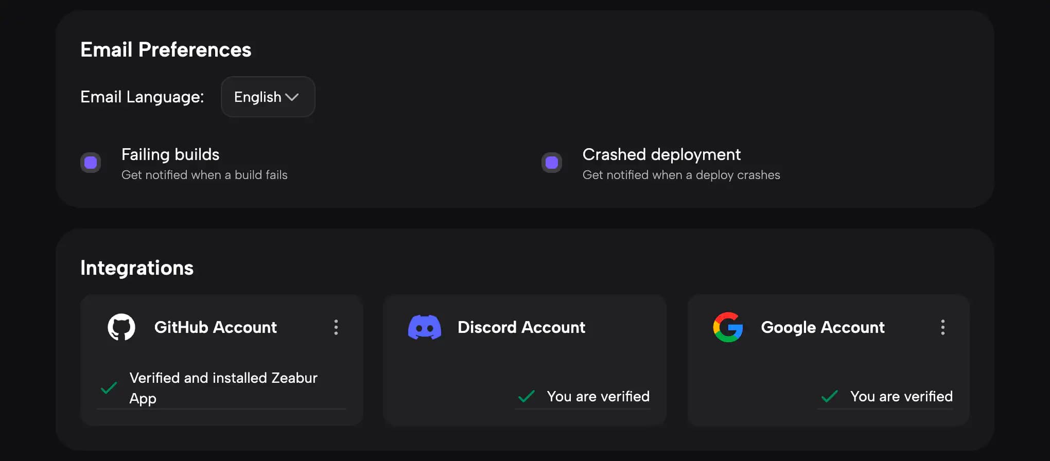Open the Email Language English dropdown
Image resolution: width=1050 pixels, height=461 pixels.
pyautogui.click(x=268, y=97)
